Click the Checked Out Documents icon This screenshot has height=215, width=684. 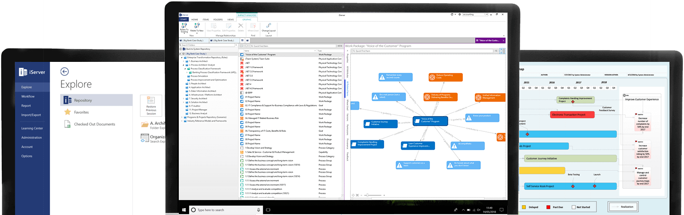pyautogui.click(x=67, y=124)
